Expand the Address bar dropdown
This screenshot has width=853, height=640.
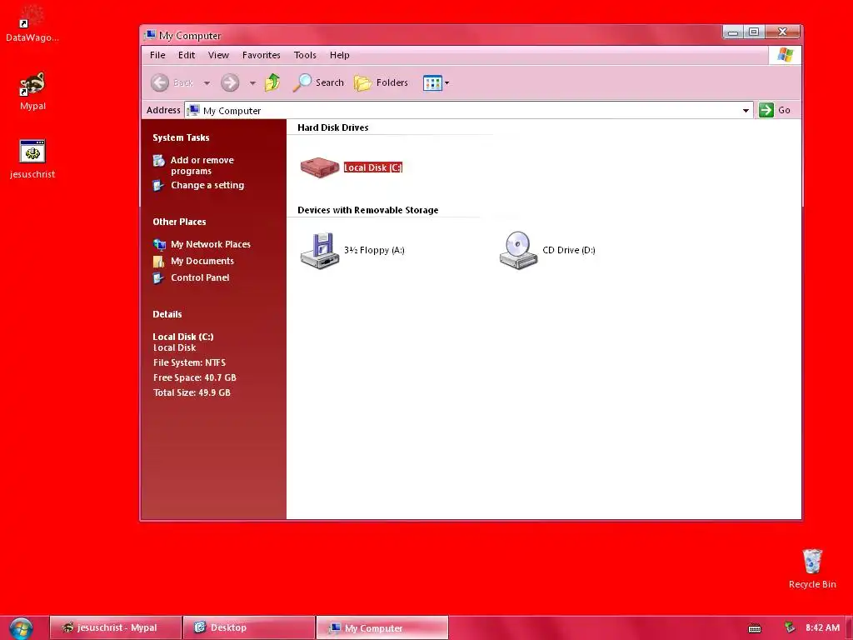pyautogui.click(x=746, y=111)
